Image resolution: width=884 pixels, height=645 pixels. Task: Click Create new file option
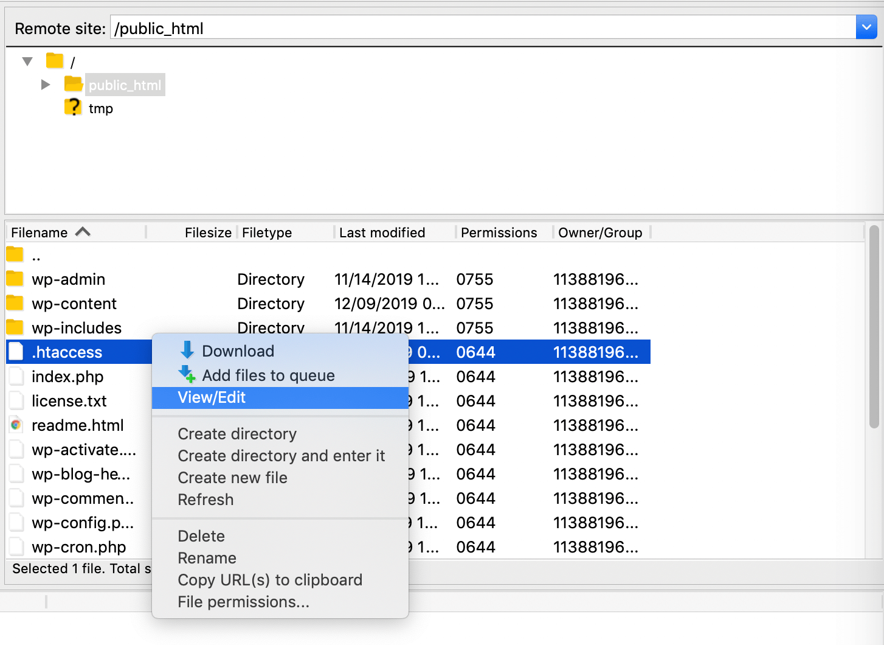coord(232,478)
